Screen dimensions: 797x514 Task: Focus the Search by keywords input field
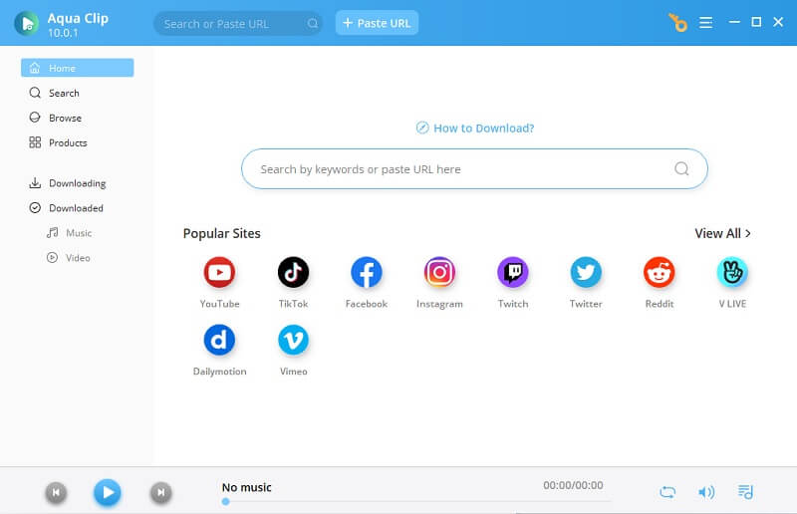pos(474,168)
